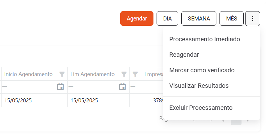Sort by Fim Agendamento column header
This screenshot has width=266, height=134.
click(93, 74)
